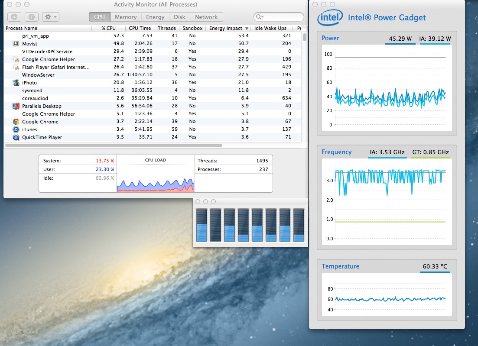Image resolution: width=478 pixels, height=346 pixels.
Task: Click the CPU LOAD graph
Action: click(156, 174)
